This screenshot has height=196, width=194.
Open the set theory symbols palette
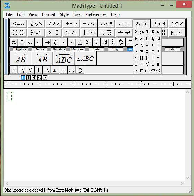click(124, 24)
